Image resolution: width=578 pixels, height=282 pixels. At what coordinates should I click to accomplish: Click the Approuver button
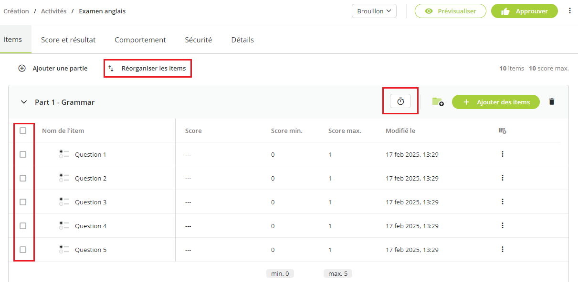point(524,11)
